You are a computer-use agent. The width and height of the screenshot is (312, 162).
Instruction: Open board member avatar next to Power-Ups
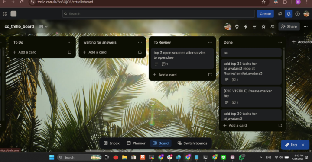228,27
